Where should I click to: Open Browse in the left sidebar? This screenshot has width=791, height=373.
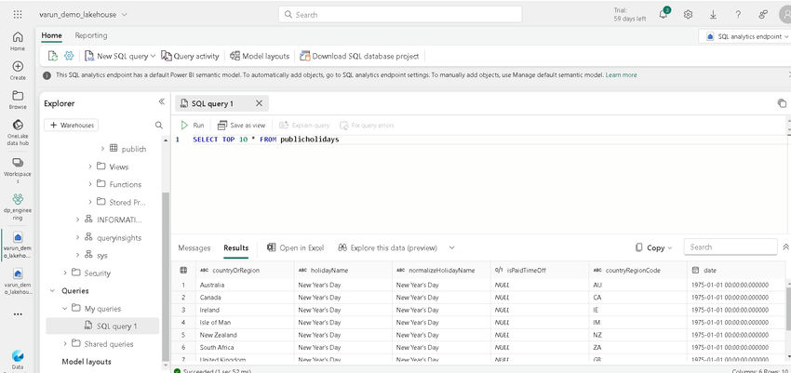[x=18, y=100]
